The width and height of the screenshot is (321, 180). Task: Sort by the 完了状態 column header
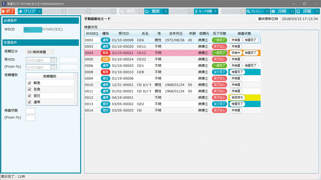coord(219,34)
